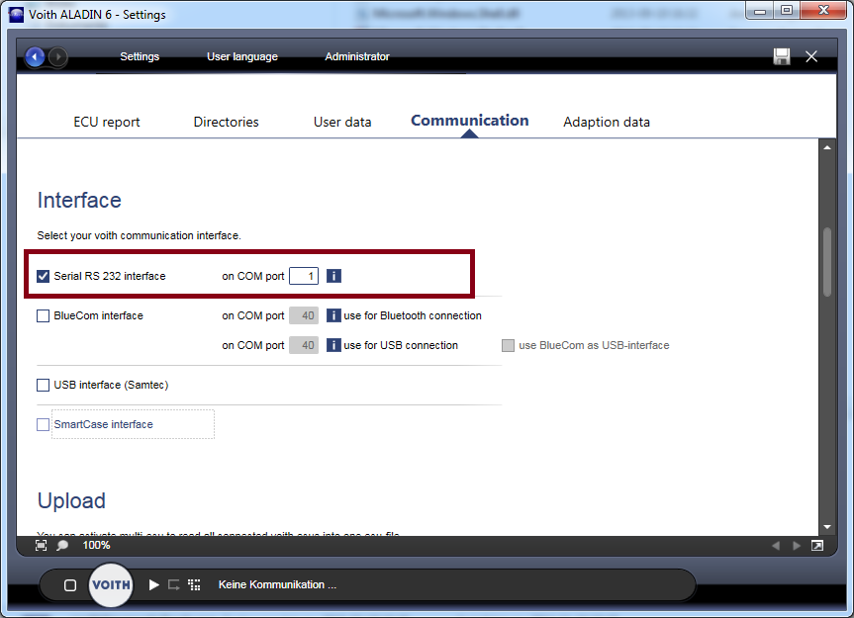Viewport: 854px width, 618px height.
Task: Click the fit-to-screen icon in status bar
Action: point(41,545)
